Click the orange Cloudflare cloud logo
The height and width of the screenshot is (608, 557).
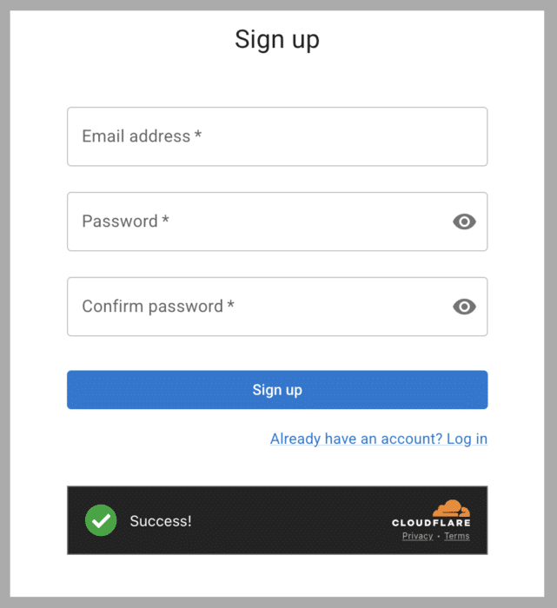[452, 509]
